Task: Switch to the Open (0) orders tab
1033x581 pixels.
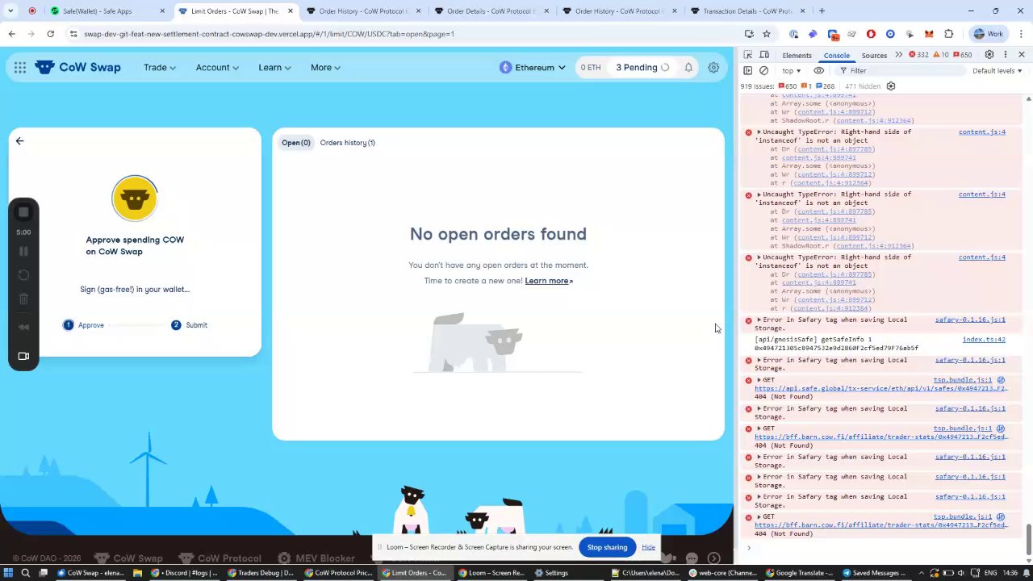Action: (x=295, y=143)
